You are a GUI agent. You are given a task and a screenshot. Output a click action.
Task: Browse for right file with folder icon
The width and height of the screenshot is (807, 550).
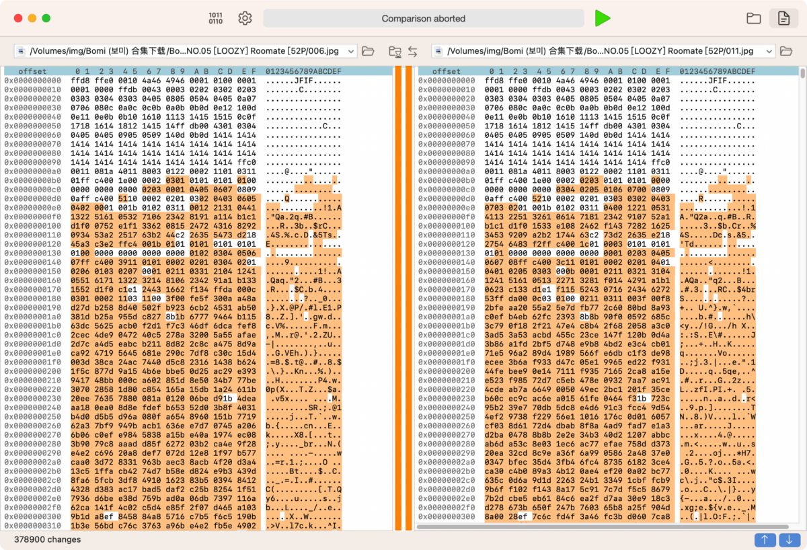(x=786, y=51)
